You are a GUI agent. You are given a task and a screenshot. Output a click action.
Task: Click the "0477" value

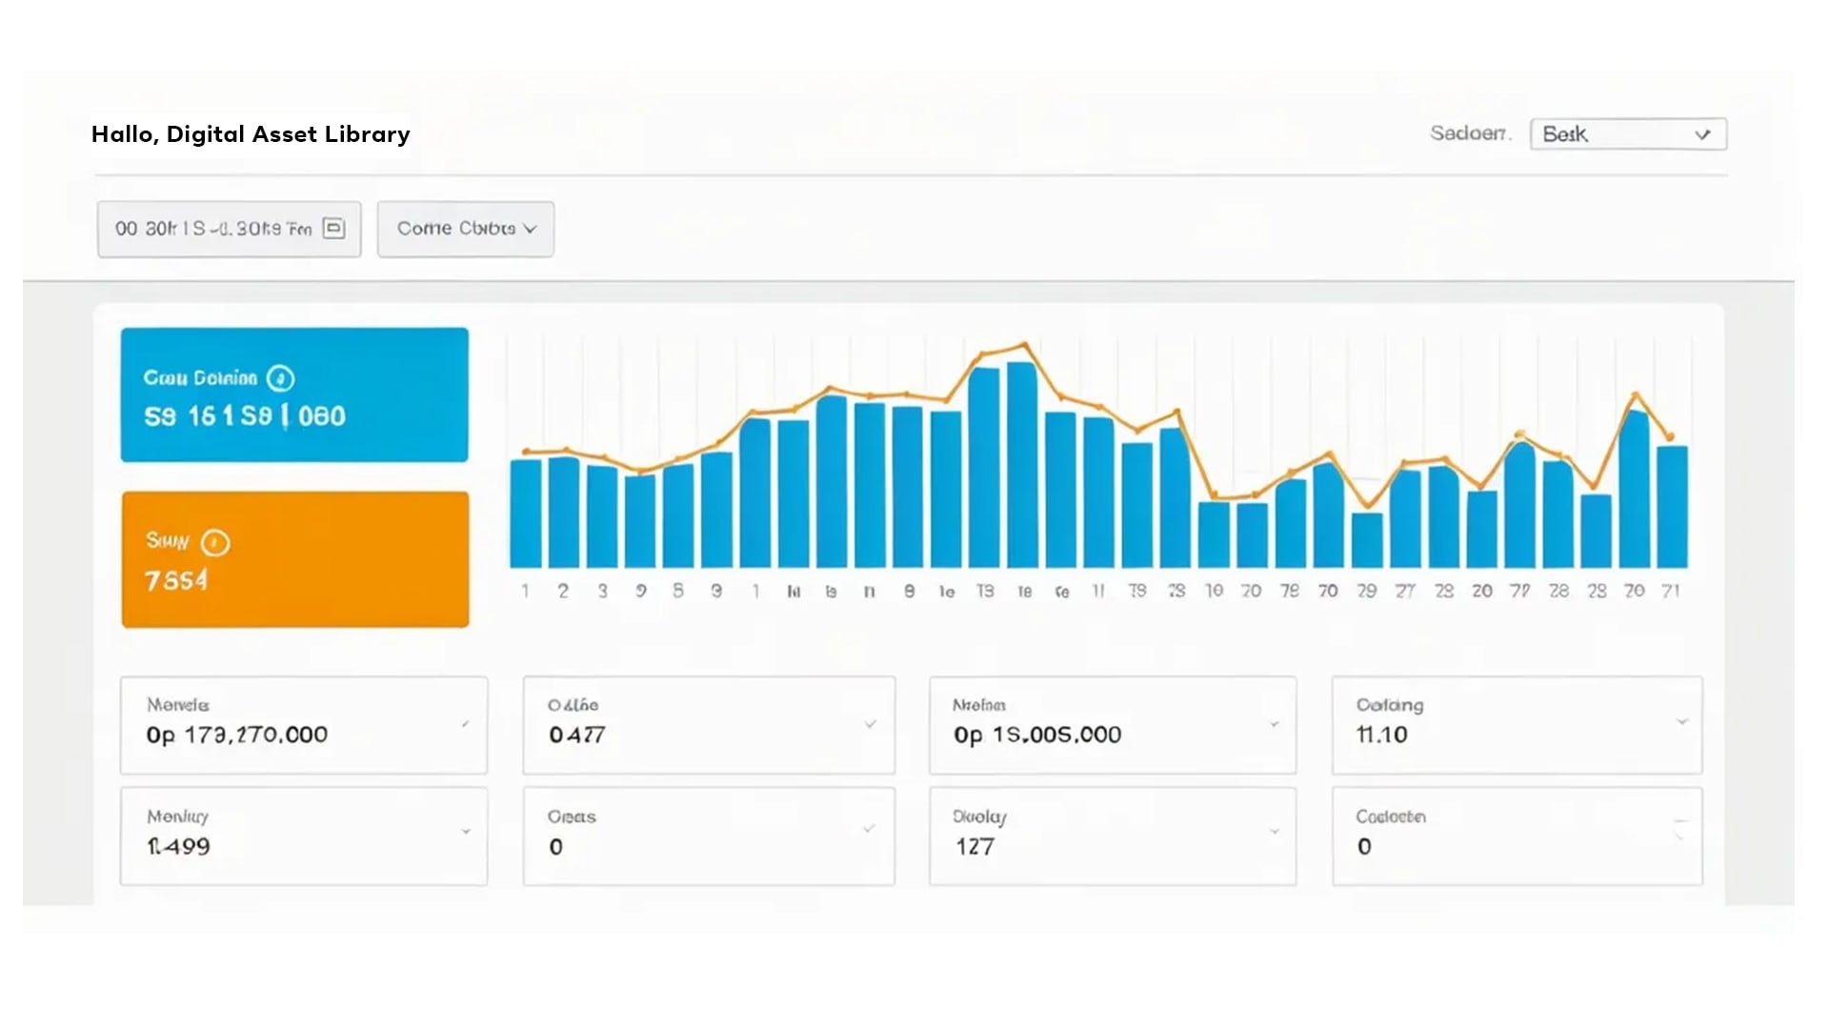click(577, 735)
